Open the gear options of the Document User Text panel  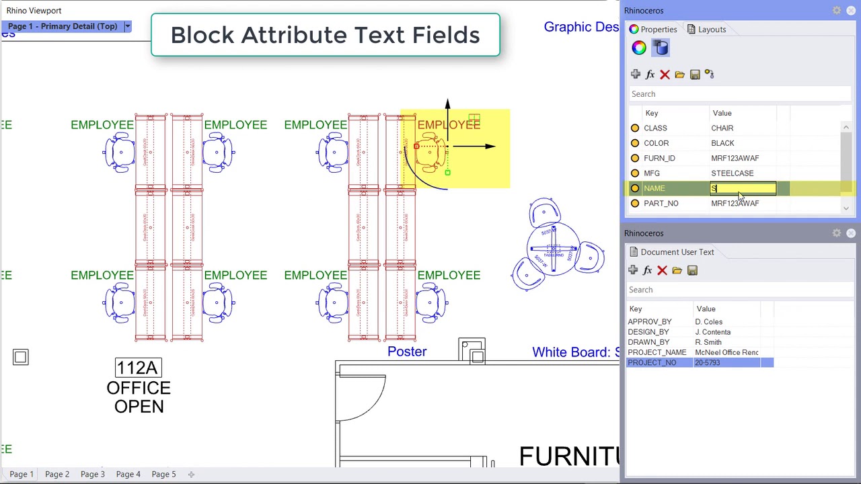point(837,233)
